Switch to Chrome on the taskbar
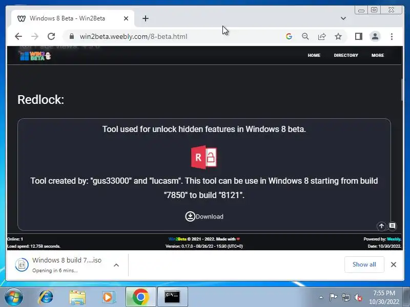Image resolution: width=410 pixels, height=307 pixels. 140,297
